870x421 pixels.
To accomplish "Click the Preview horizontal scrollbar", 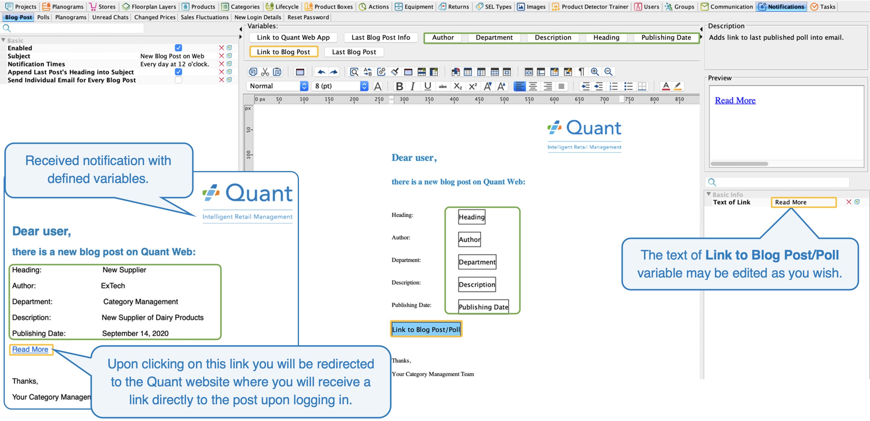I will click(x=739, y=164).
